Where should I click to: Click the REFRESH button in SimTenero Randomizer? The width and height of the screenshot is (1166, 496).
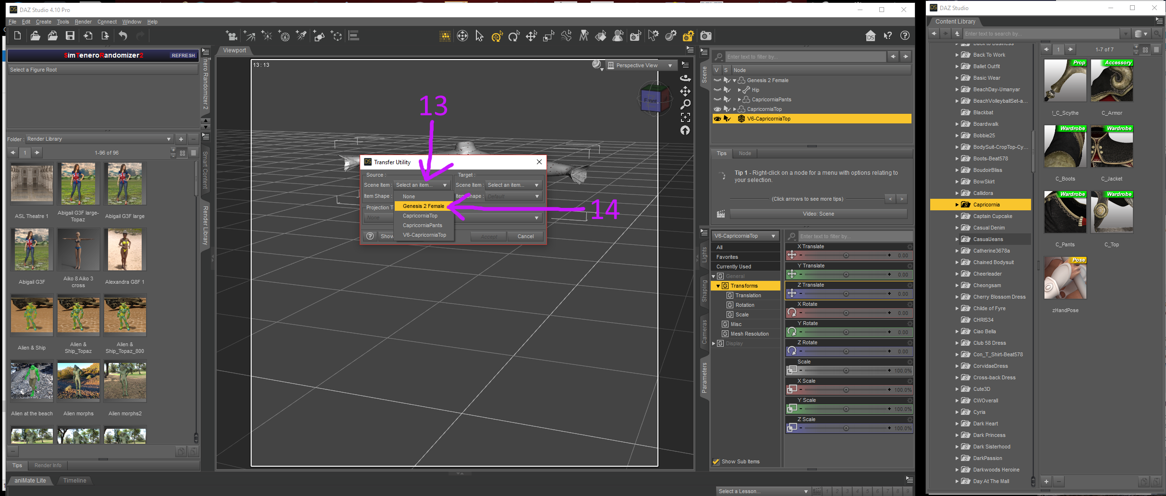pyautogui.click(x=183, y=55)
